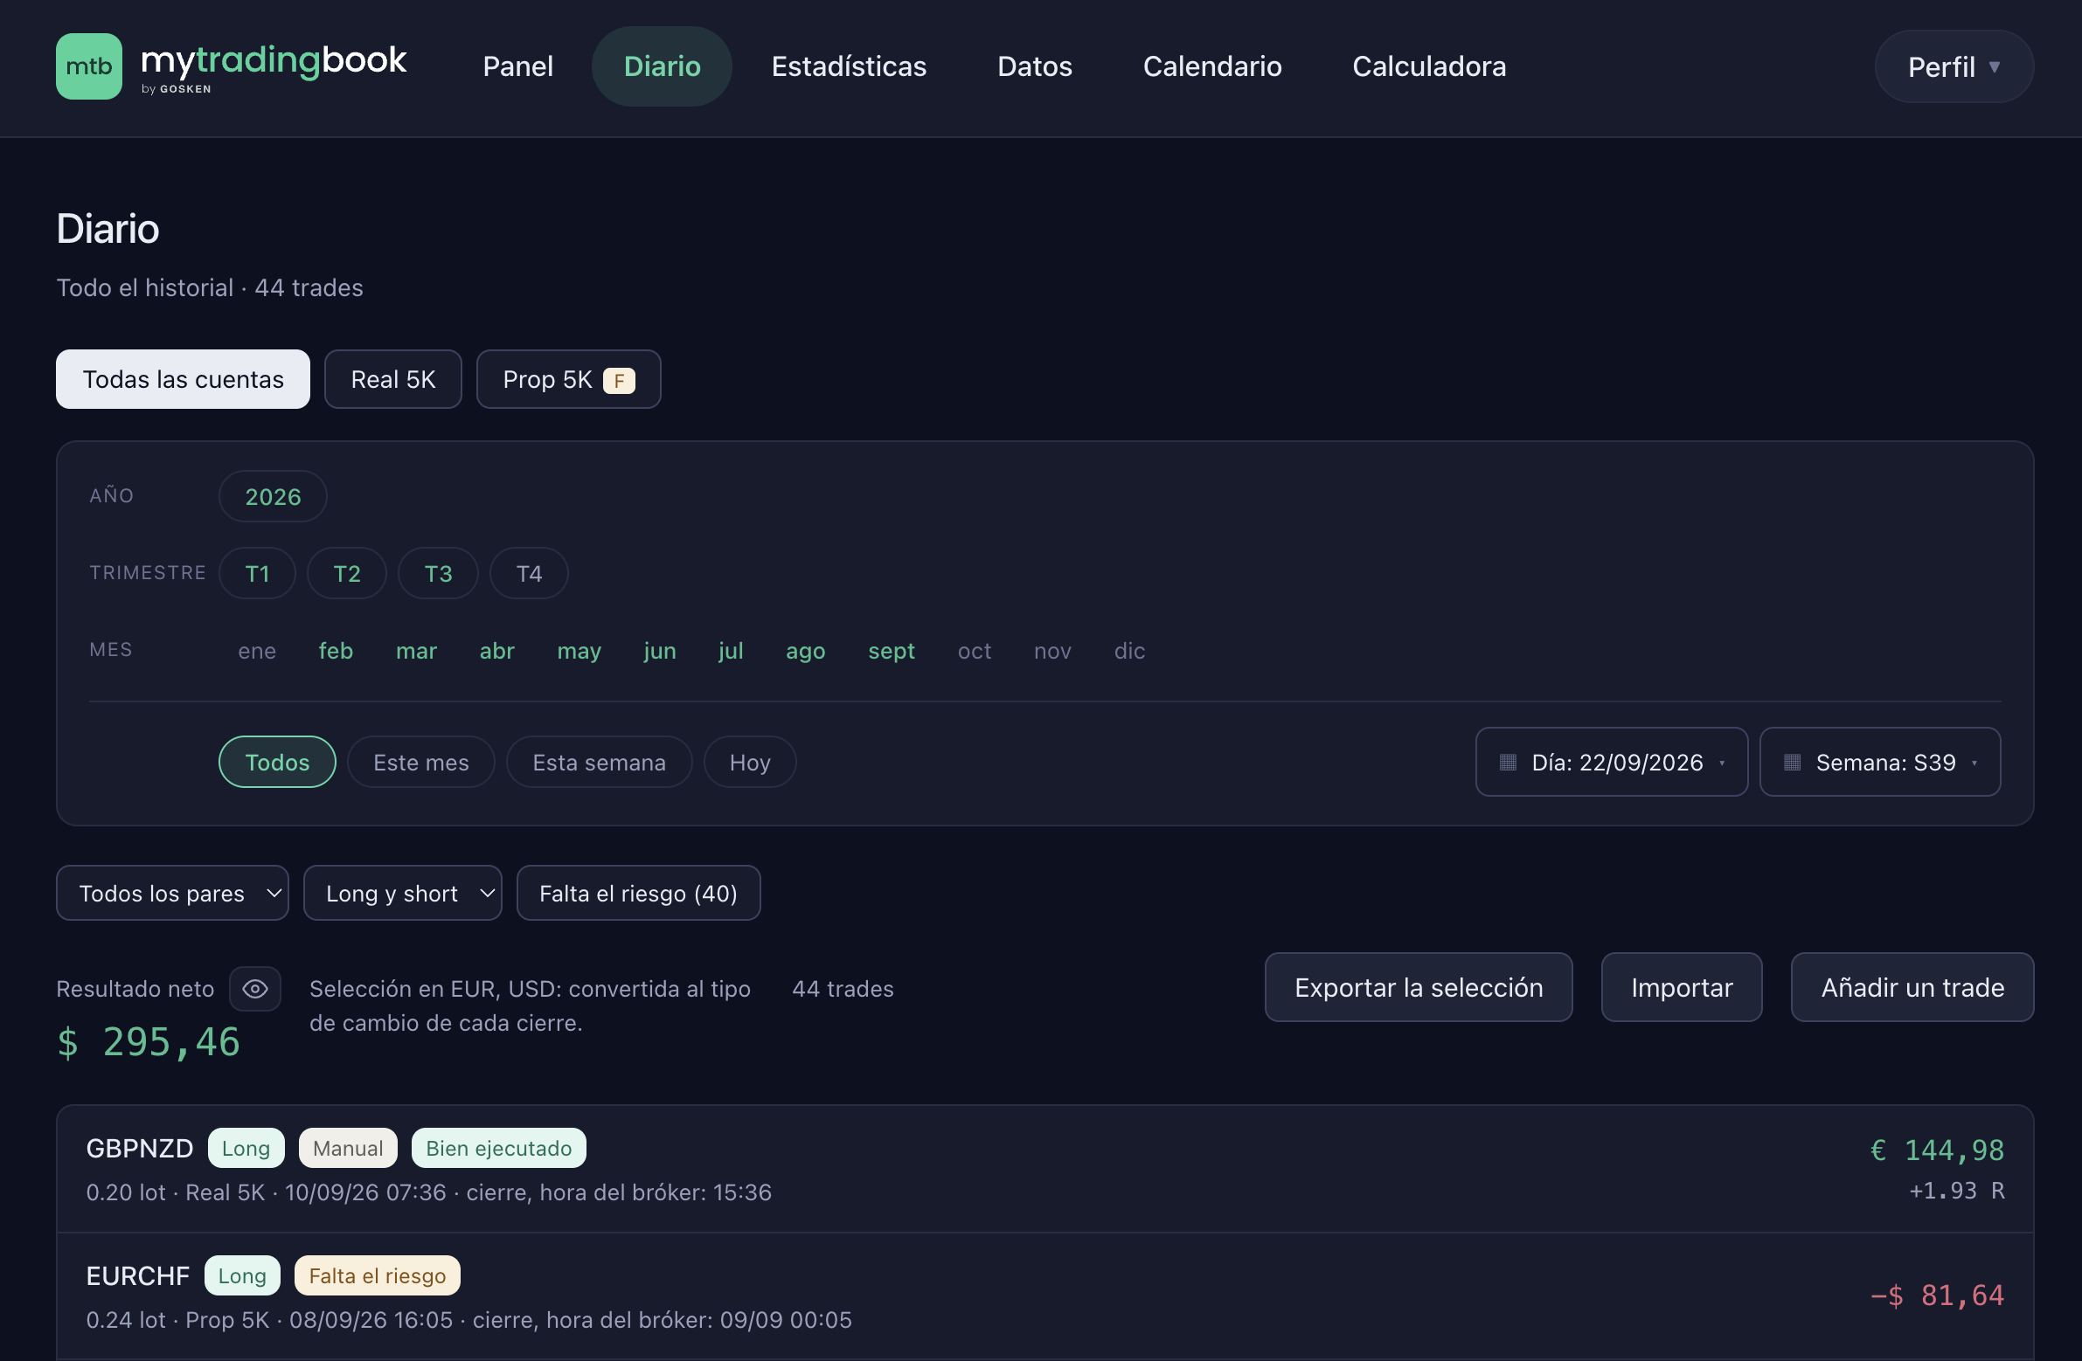Open the EURCHF trade row
The height and width of the screenshot is (1361, 2082).
coord(1044,1297)
